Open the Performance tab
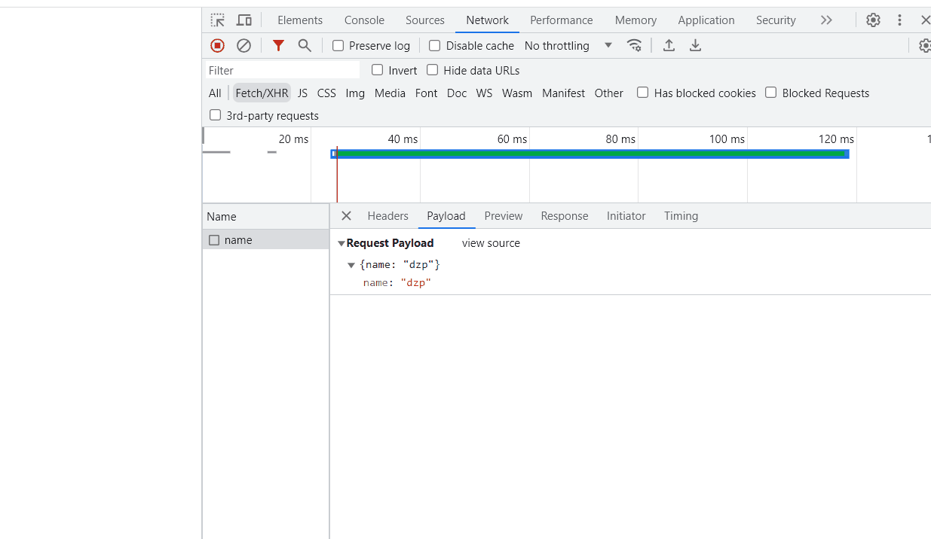 [x=562, y=20]
